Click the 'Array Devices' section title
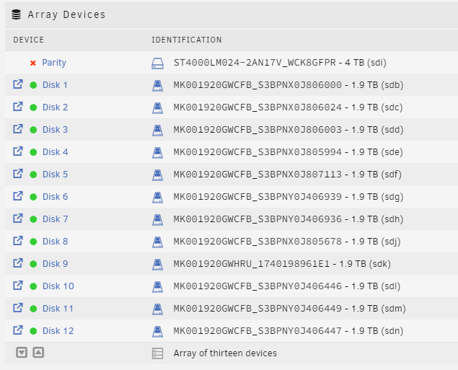Image resolution: width=458 pixels, height=370 pixels. coord(66,14)
